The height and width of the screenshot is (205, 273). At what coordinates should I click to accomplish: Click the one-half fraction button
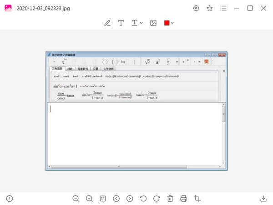(168, 61)
